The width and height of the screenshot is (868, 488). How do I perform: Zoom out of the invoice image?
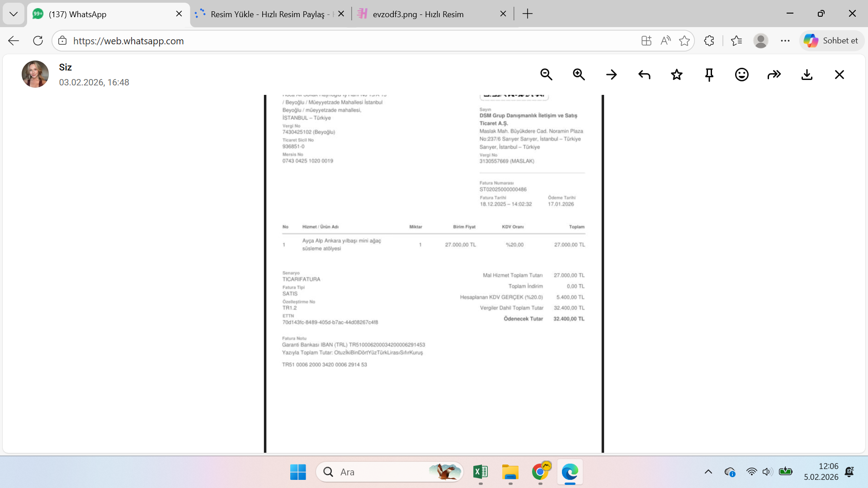[546, 75]
